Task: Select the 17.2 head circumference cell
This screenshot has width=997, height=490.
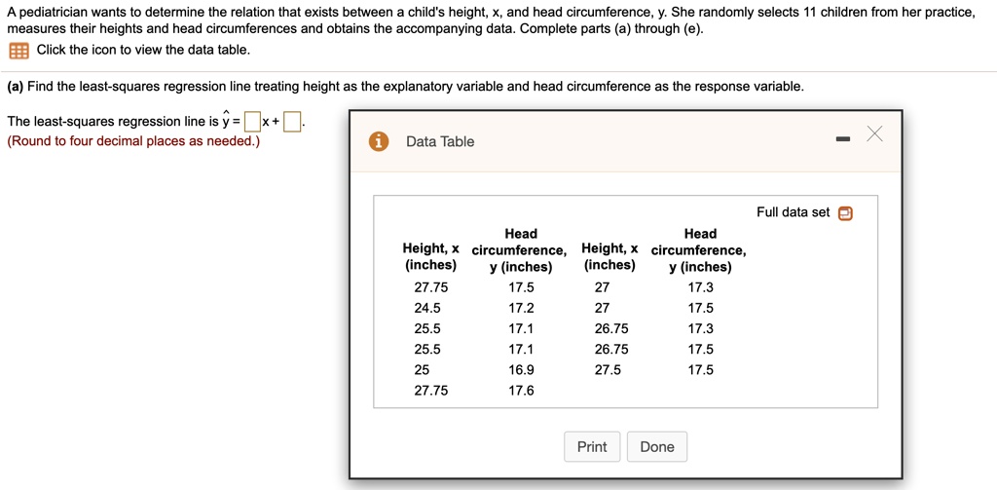Action: [521, 308]
